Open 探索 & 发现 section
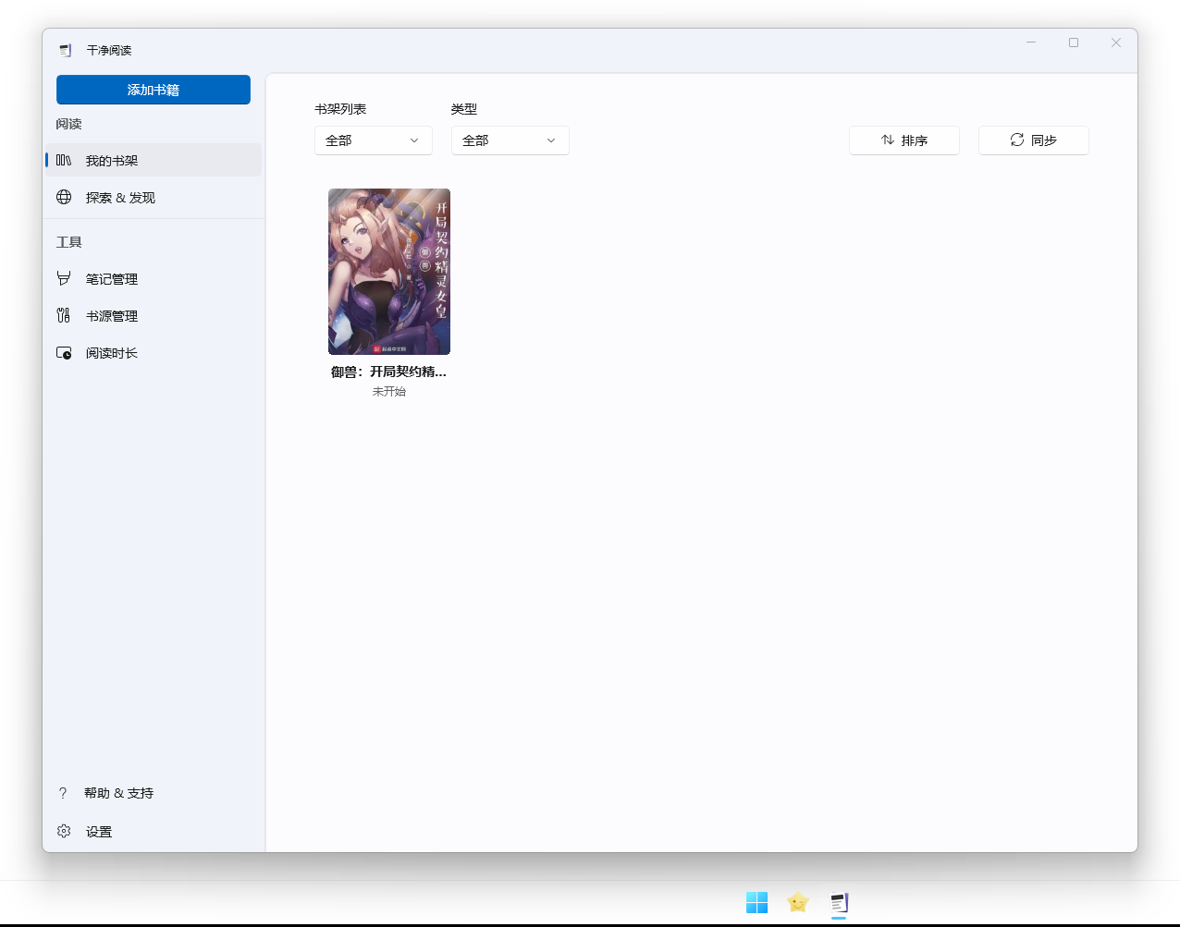 (x=119, y=197)
